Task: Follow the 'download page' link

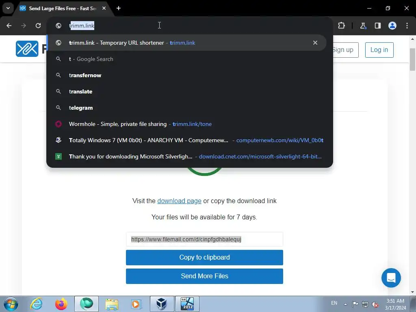Action: pos(179,201)
